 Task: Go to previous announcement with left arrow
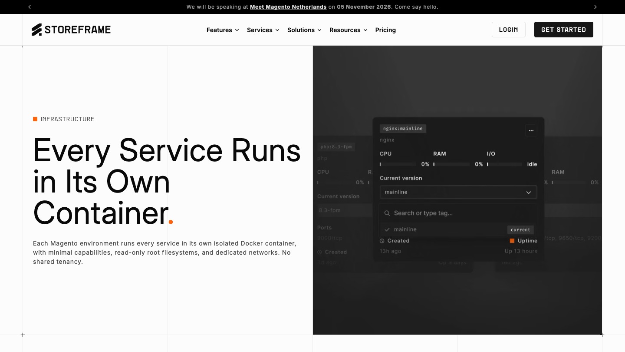[x=30, y=7]
